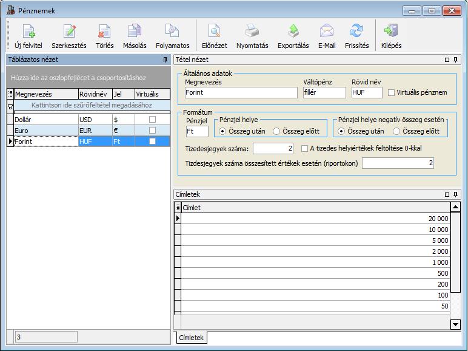
Task: Select Összeg után for negatív összeg
Action: 341,131
